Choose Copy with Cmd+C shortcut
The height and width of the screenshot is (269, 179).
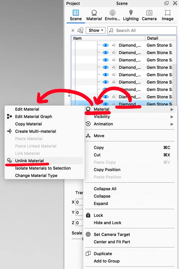pyautogui.click(x=130, y=148)
